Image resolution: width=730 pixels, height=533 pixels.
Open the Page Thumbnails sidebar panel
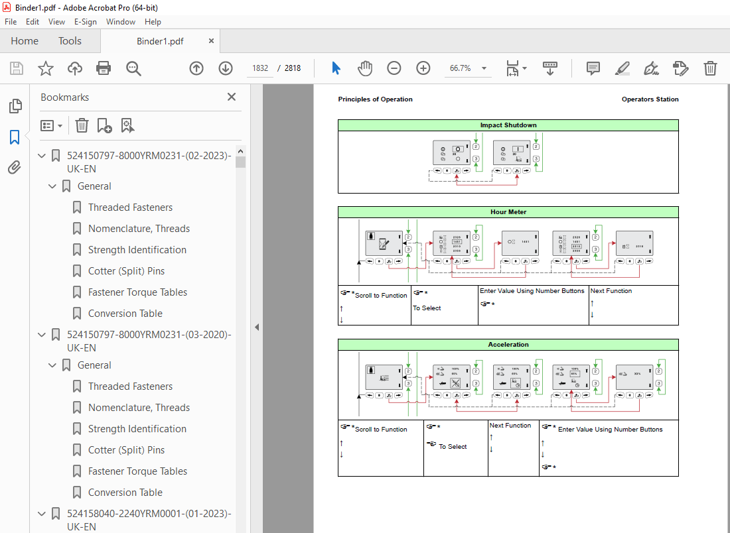(x=15, y=106)
